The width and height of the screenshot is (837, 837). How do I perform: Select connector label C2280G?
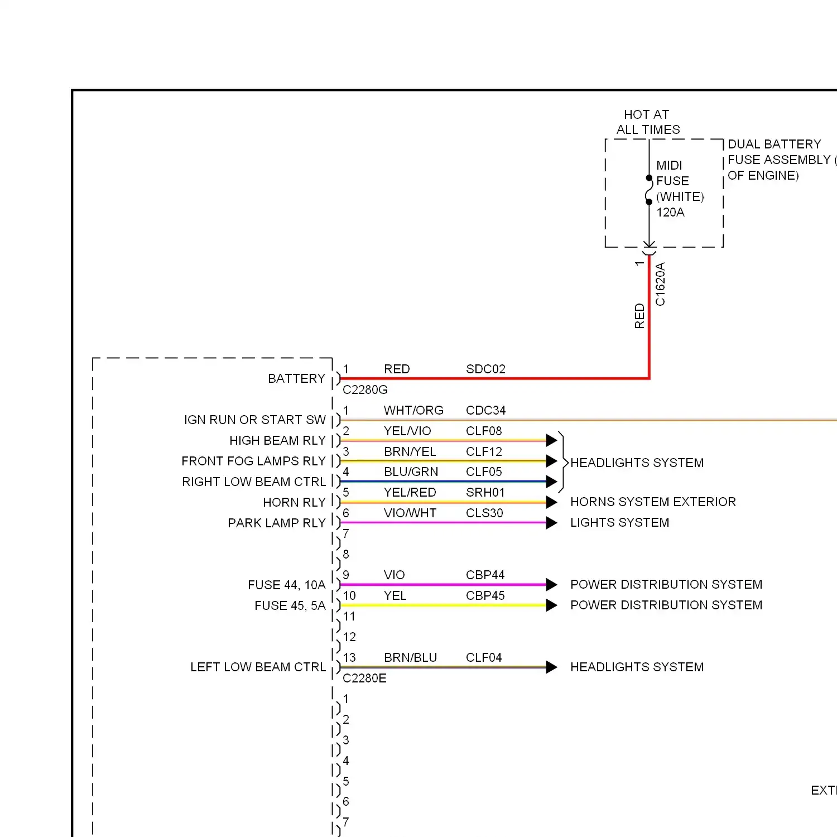click(x=365, y=389)
